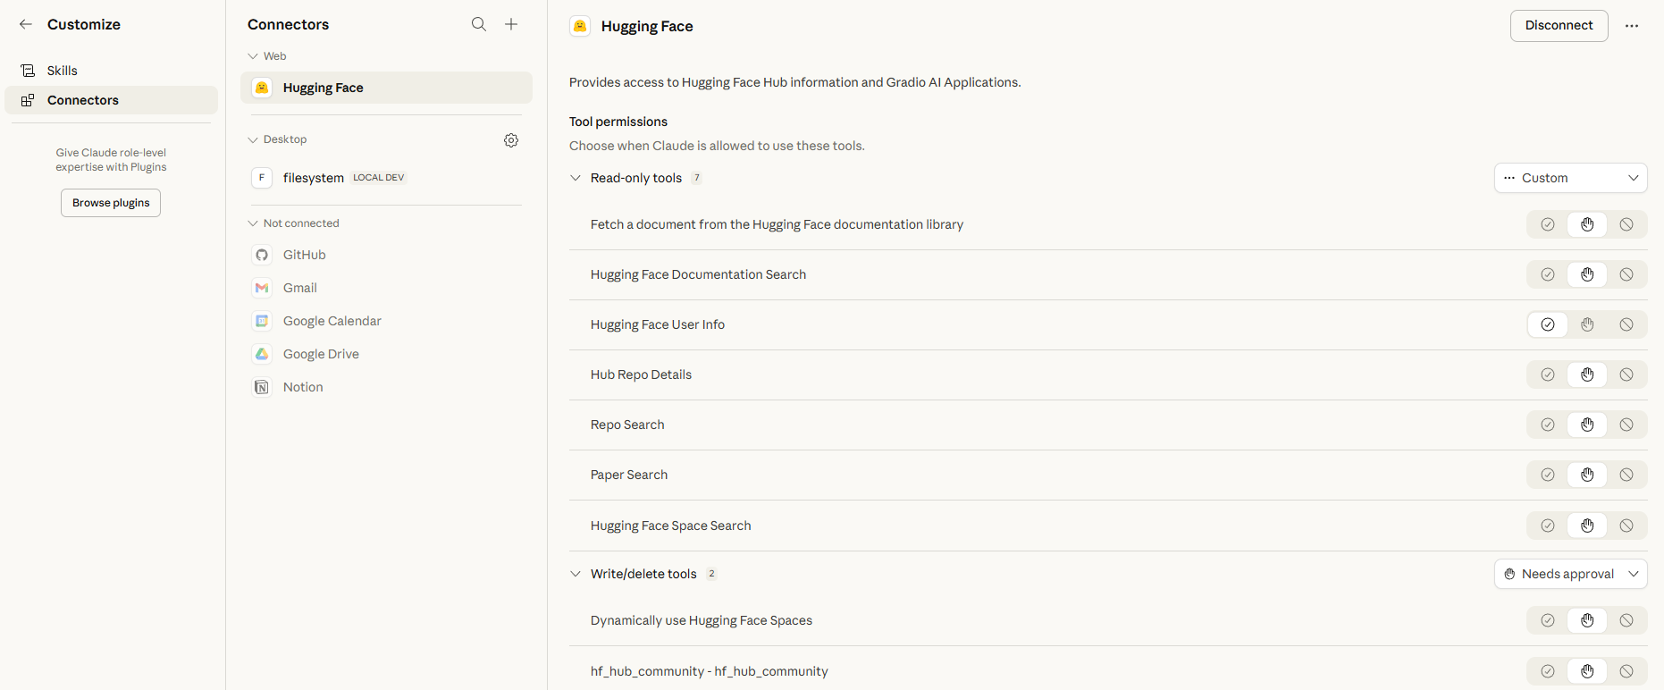Select the GitHub connector

(304, 255)
